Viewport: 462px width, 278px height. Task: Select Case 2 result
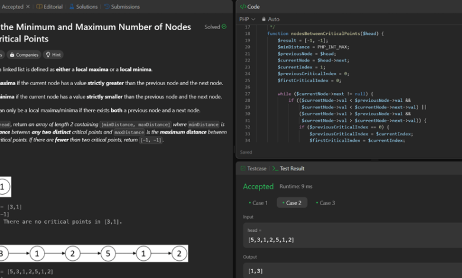[x=291, y=203]
